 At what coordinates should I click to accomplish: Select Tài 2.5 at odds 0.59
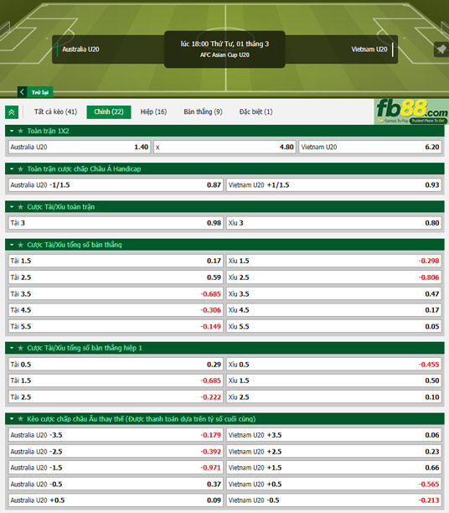tap(116, 277)
